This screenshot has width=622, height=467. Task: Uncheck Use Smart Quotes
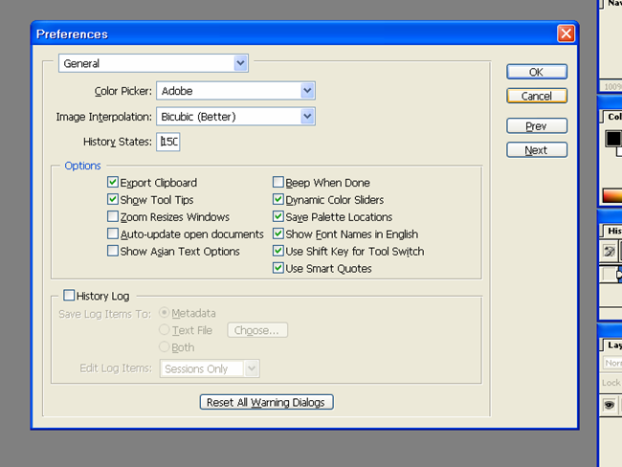coord(278,269)
